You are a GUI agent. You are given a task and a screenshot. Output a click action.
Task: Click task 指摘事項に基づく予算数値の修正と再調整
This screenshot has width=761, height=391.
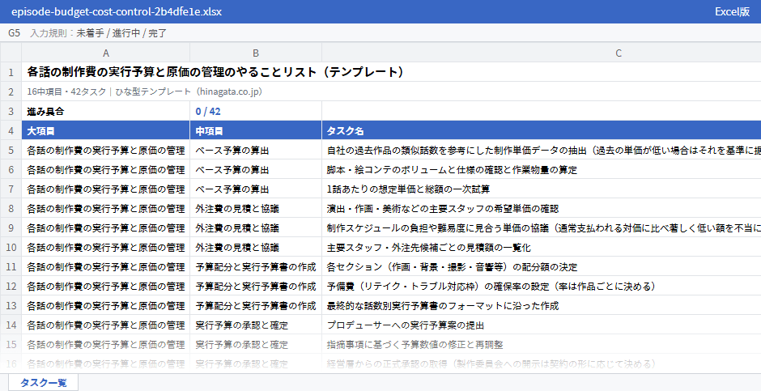(x=541, y=344)
